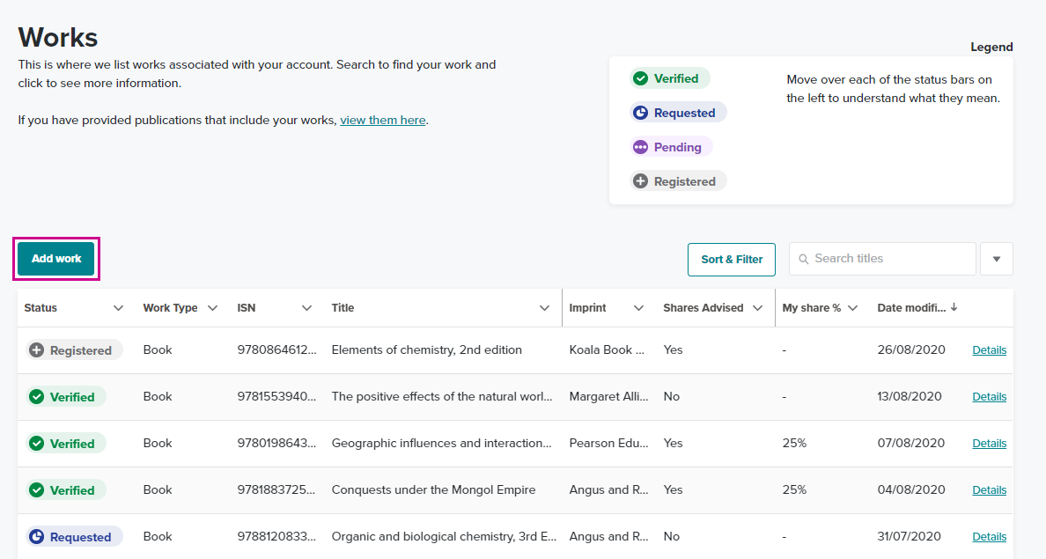Image resolution: width=1046 pixels, height=559 pixels.
Task: Open Details for The positive effects row
Action: click(990, 397)
